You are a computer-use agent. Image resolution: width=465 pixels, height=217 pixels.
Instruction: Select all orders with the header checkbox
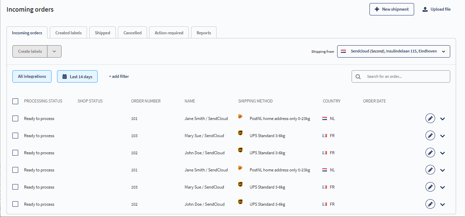tap(15, 101)
